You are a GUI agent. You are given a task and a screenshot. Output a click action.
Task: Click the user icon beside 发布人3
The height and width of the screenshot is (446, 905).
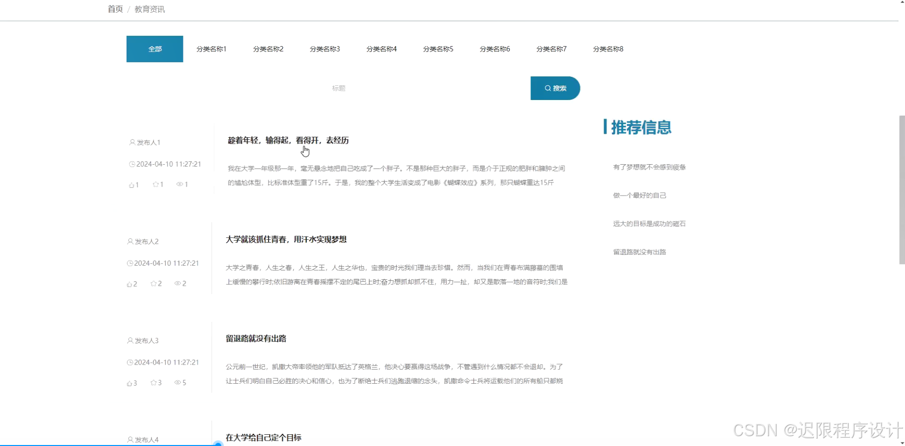click(x=130, y=340)
